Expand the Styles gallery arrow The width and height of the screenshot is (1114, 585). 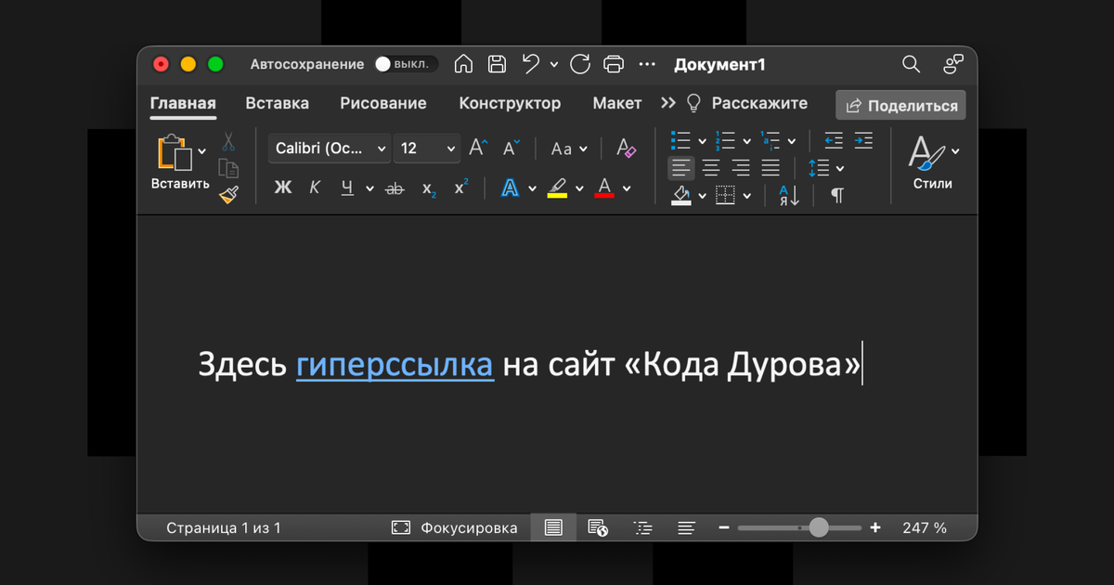tap(955, 151)
